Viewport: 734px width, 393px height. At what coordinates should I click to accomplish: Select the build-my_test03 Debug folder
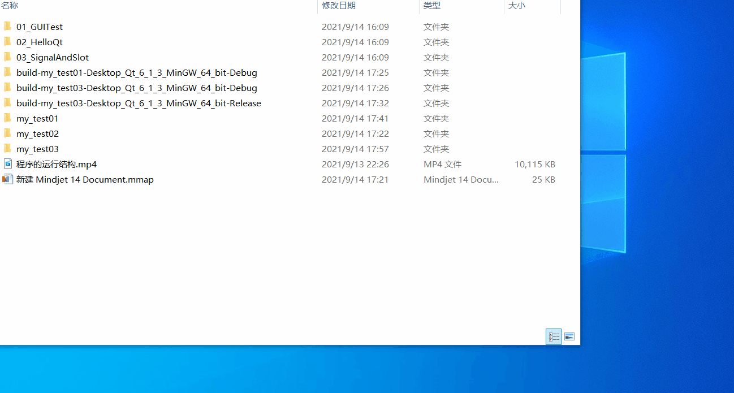tap(136, 88)
